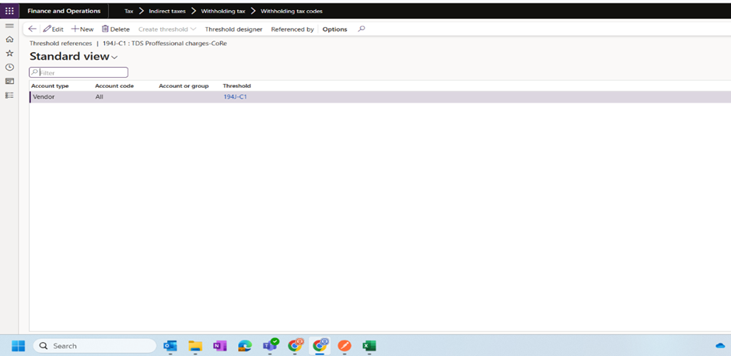
Task: Create a new record with New
Action: (82, 29)
